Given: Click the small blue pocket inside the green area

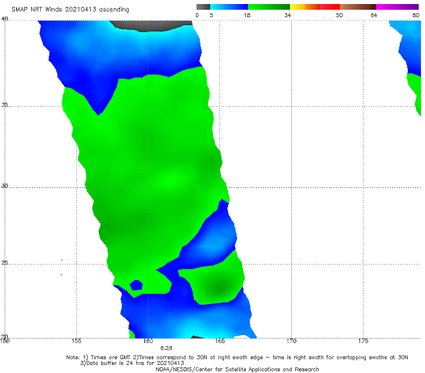Looking at the screenshot, I should click(x=136, y=285).
